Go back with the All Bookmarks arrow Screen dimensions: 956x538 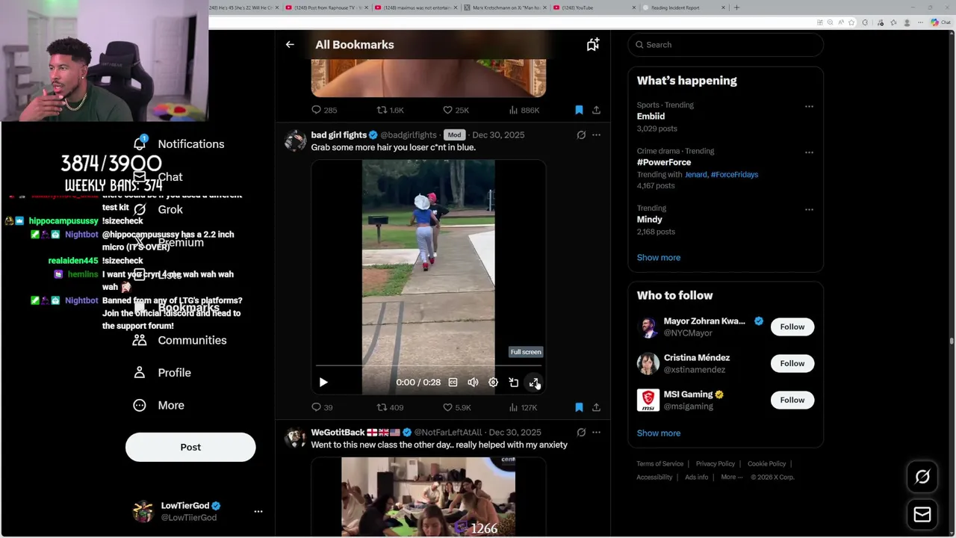point(290,45)
